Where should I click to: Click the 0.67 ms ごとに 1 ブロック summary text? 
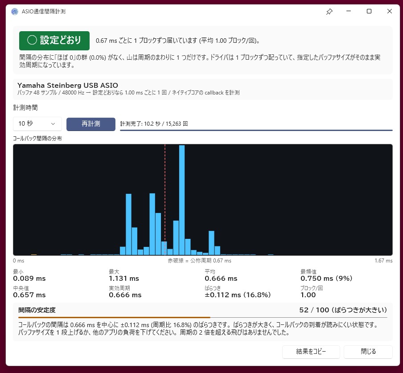(x=177, y=41)
